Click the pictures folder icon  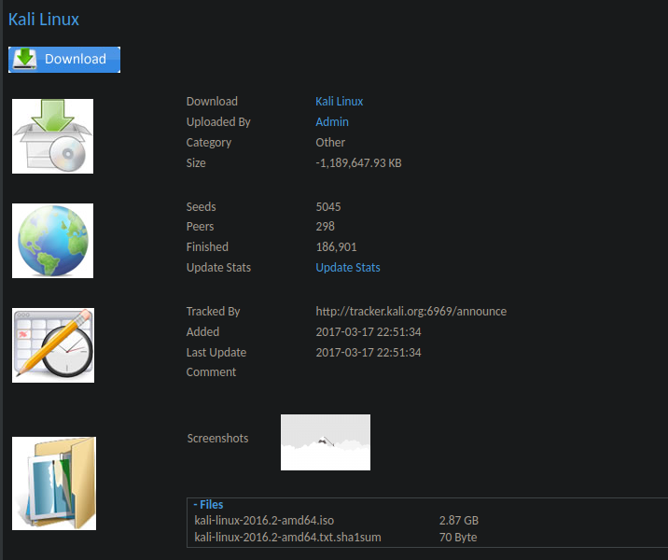tap(54, 483)
